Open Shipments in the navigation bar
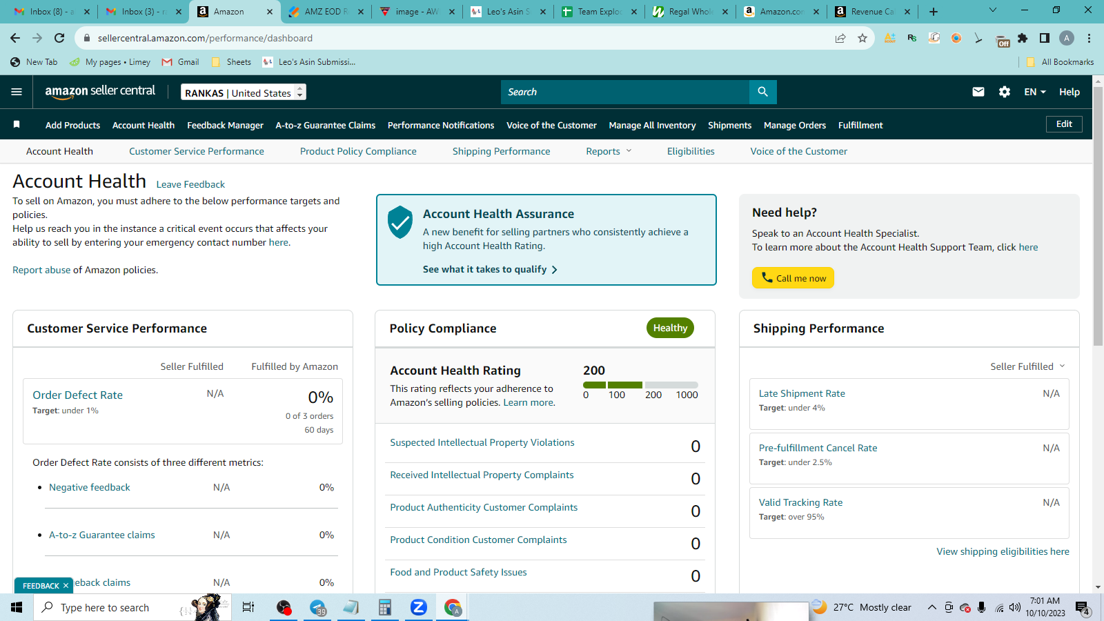This screenshot has width=1104, height=621. (729, 125)
